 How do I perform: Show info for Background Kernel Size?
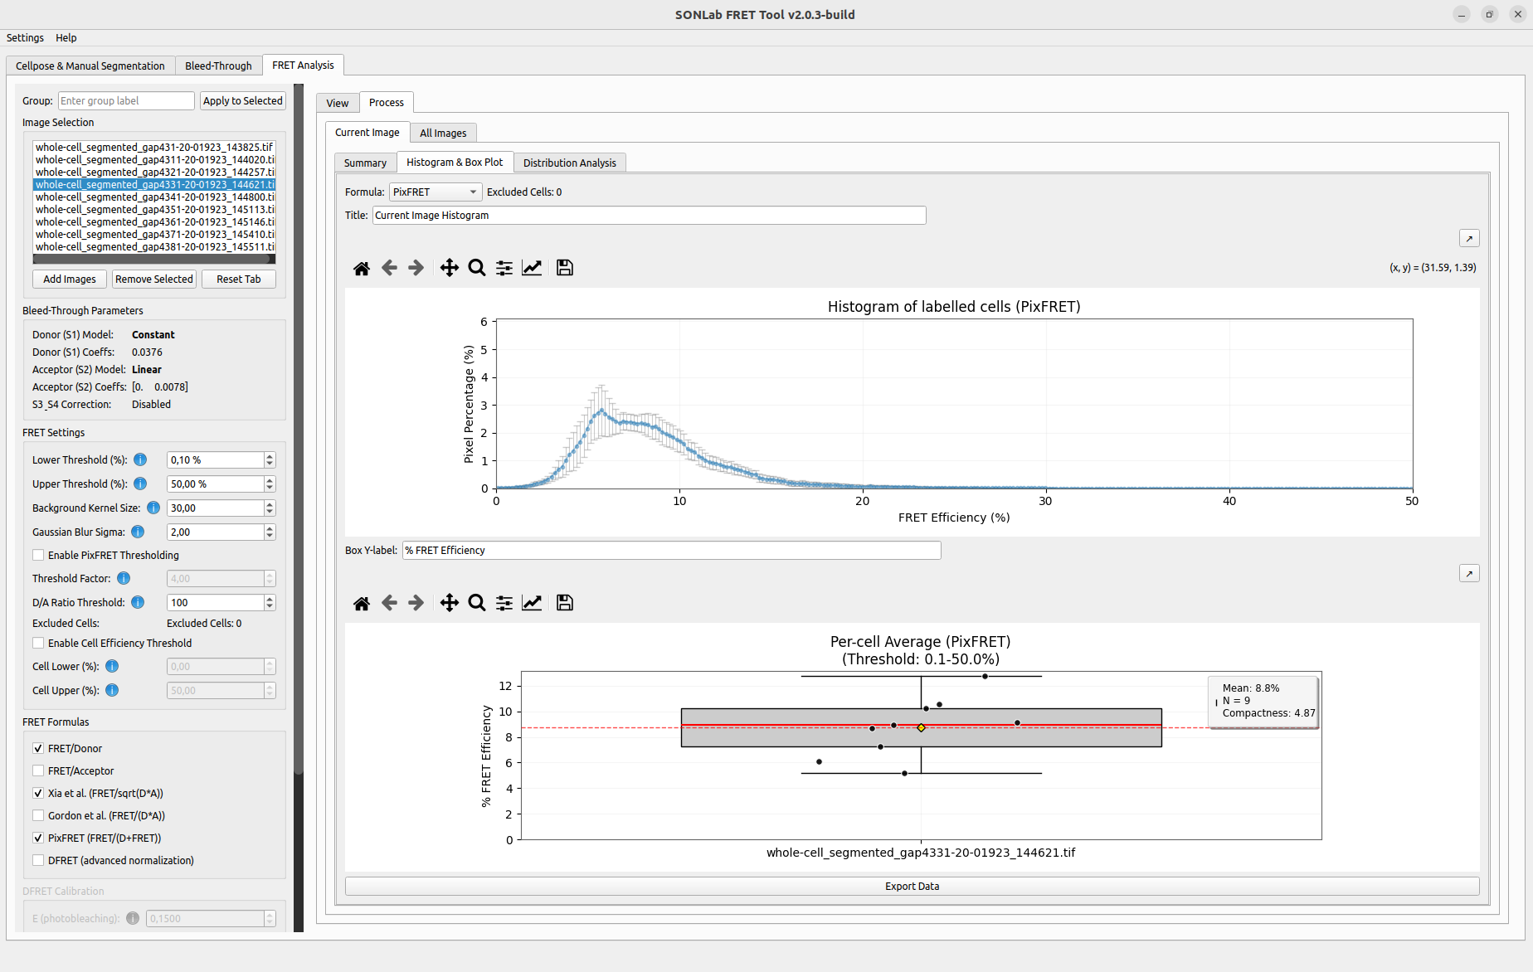tap(153, 508)
